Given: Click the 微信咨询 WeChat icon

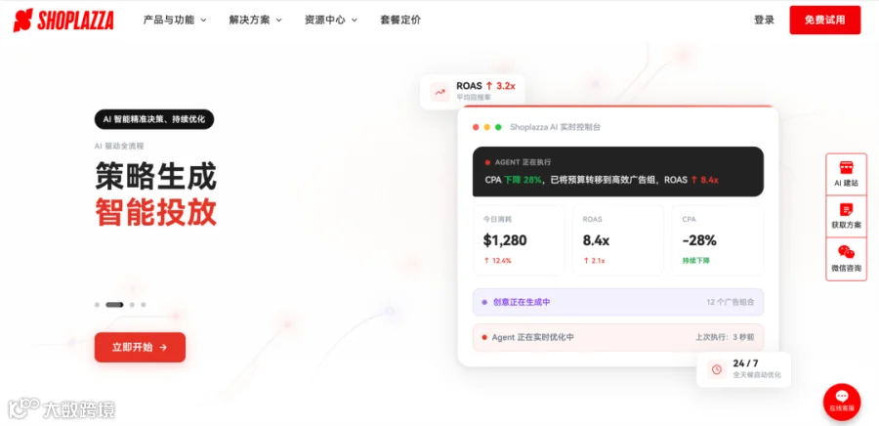Looking at the screenshot, I should 846,252.
